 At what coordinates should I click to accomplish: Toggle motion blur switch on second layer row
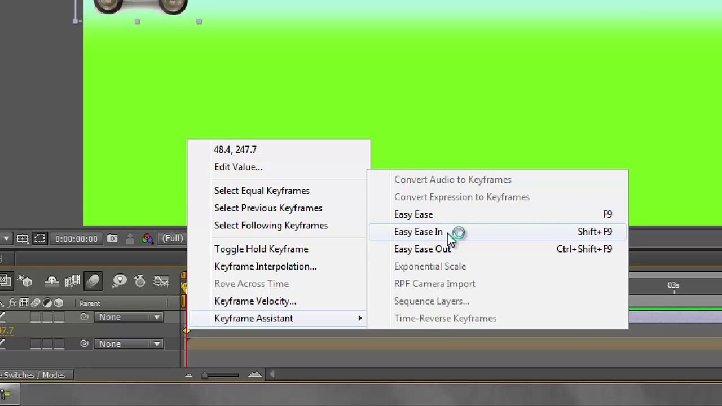[x=36, y=344]
